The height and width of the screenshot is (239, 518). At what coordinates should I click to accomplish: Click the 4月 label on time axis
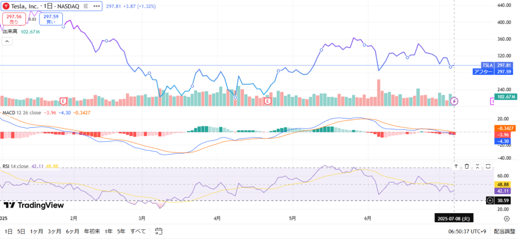(217, 218)
